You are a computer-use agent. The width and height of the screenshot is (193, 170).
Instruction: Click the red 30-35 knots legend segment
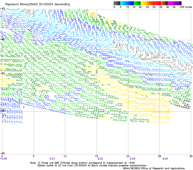158,3
